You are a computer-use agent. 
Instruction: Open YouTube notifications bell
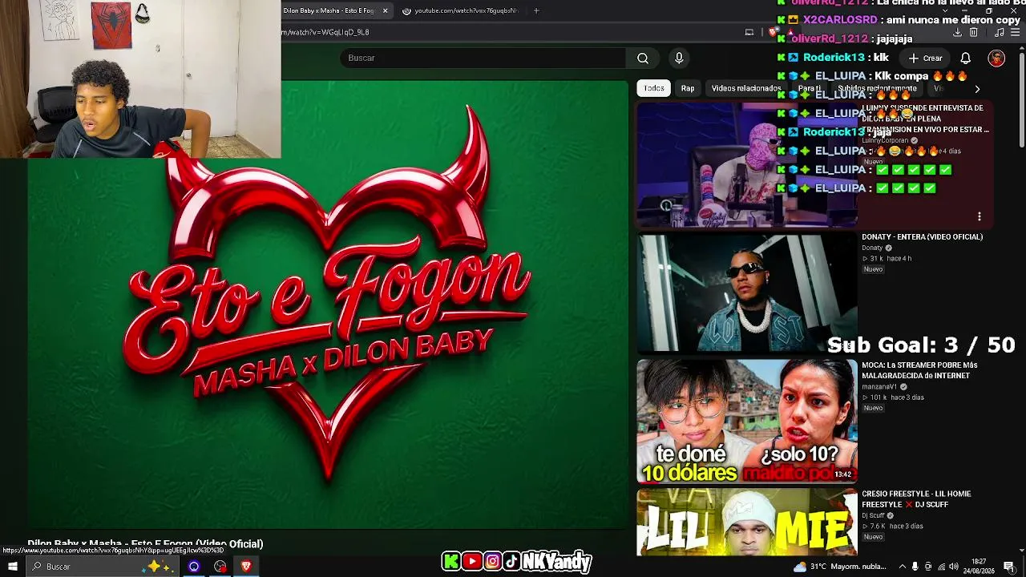tap(966, 58)
